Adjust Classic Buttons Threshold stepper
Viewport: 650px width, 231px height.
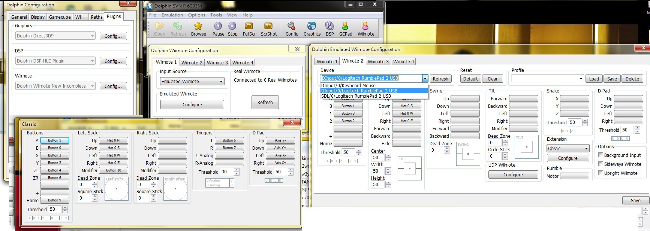[x=65, y=209]
